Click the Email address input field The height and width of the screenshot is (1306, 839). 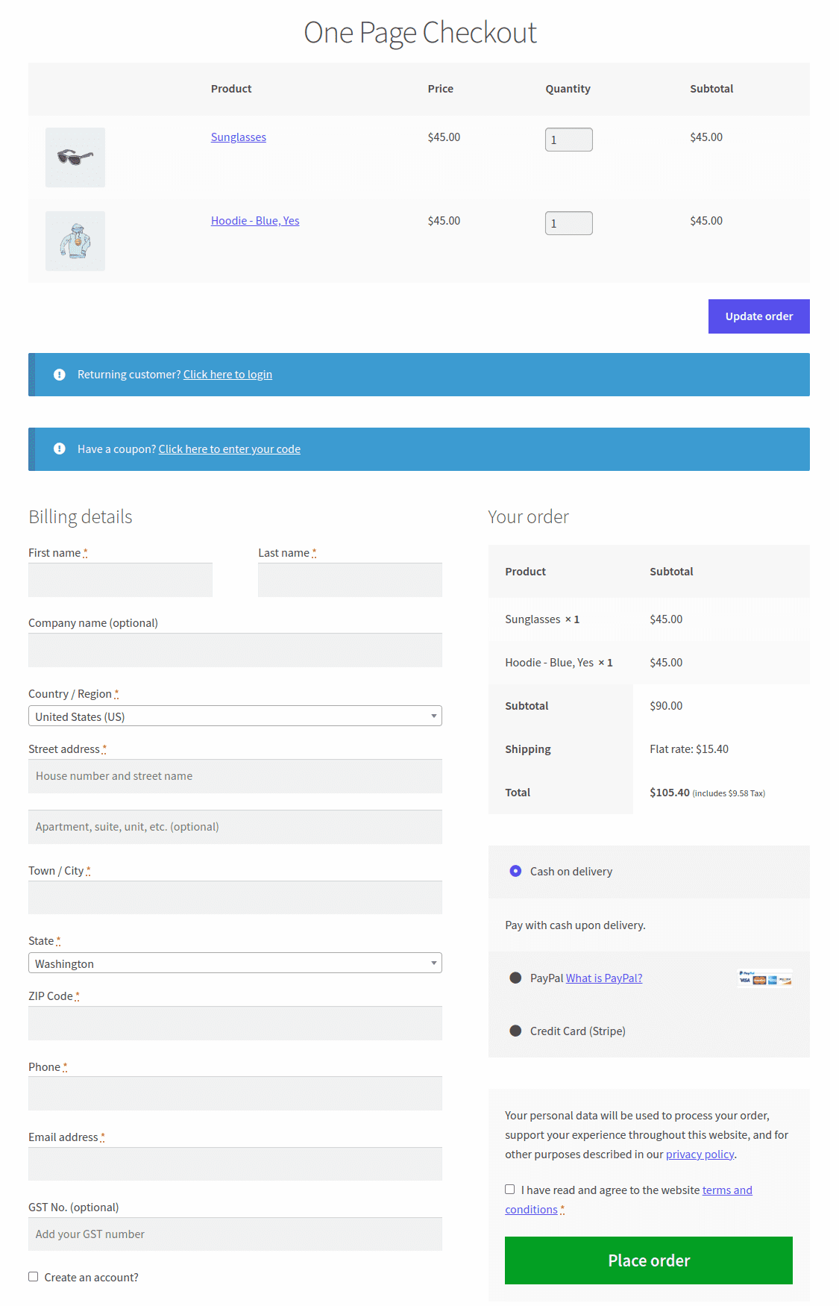pos(235,1164)
